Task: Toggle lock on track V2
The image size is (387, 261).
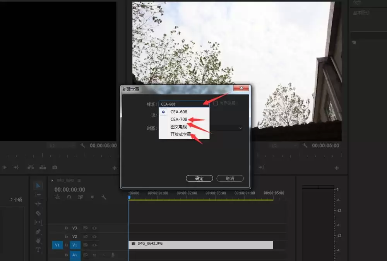Action: (66, 237)
